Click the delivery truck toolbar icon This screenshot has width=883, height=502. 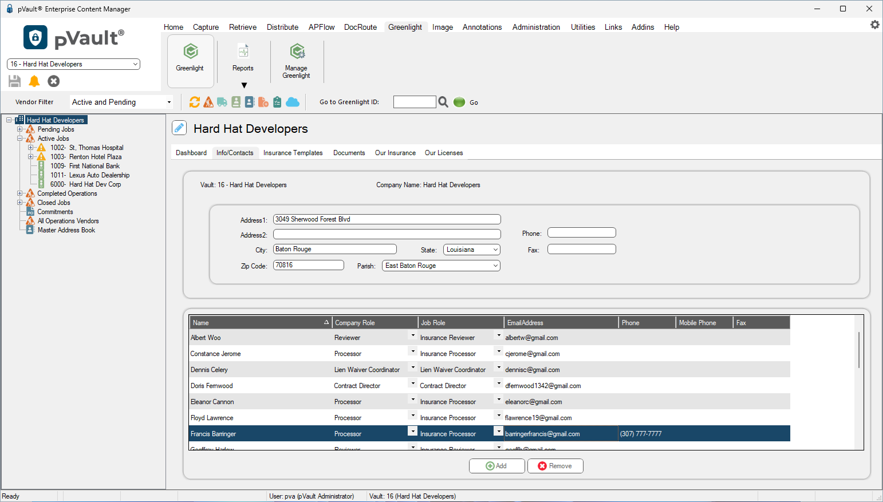click(222, 102)
